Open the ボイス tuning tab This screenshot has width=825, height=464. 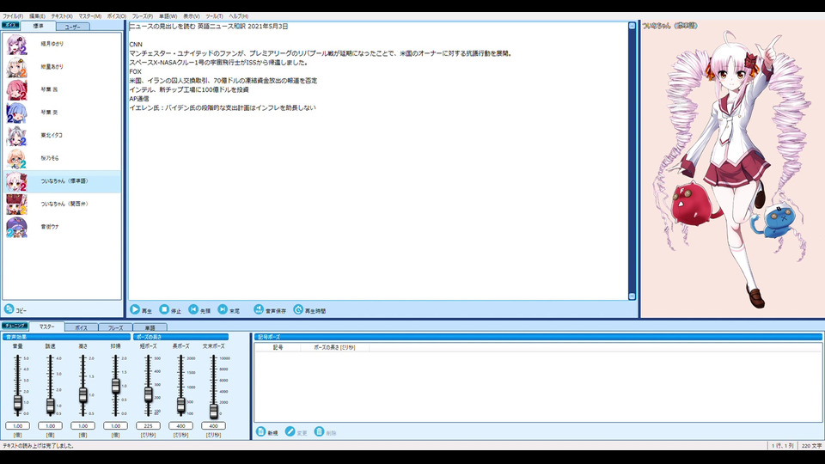(81, 327)
